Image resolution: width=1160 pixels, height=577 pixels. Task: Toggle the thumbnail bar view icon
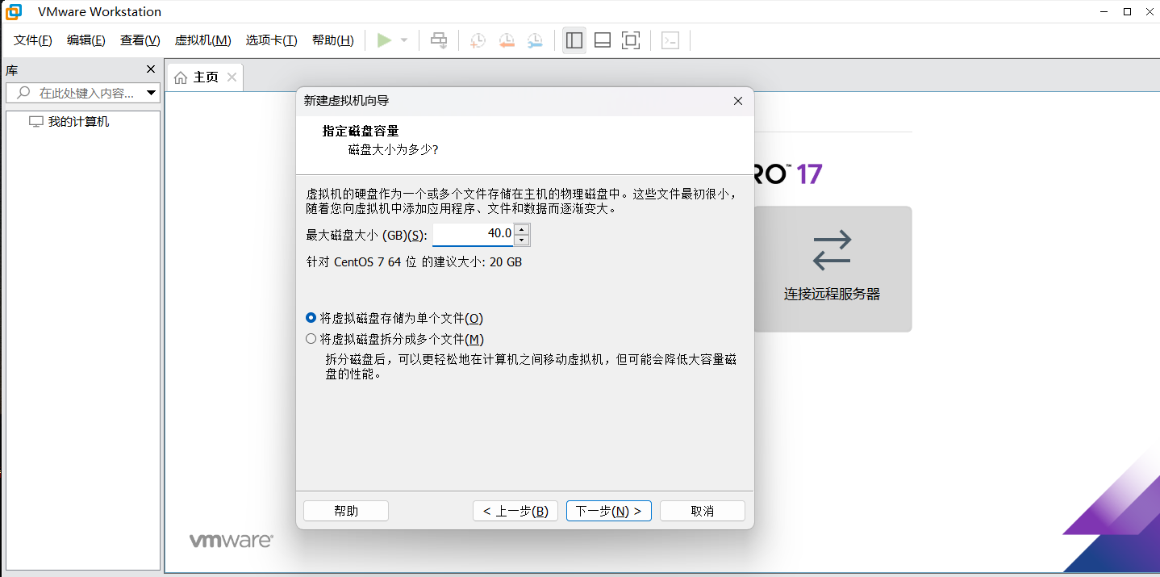[x=603, y=40]
